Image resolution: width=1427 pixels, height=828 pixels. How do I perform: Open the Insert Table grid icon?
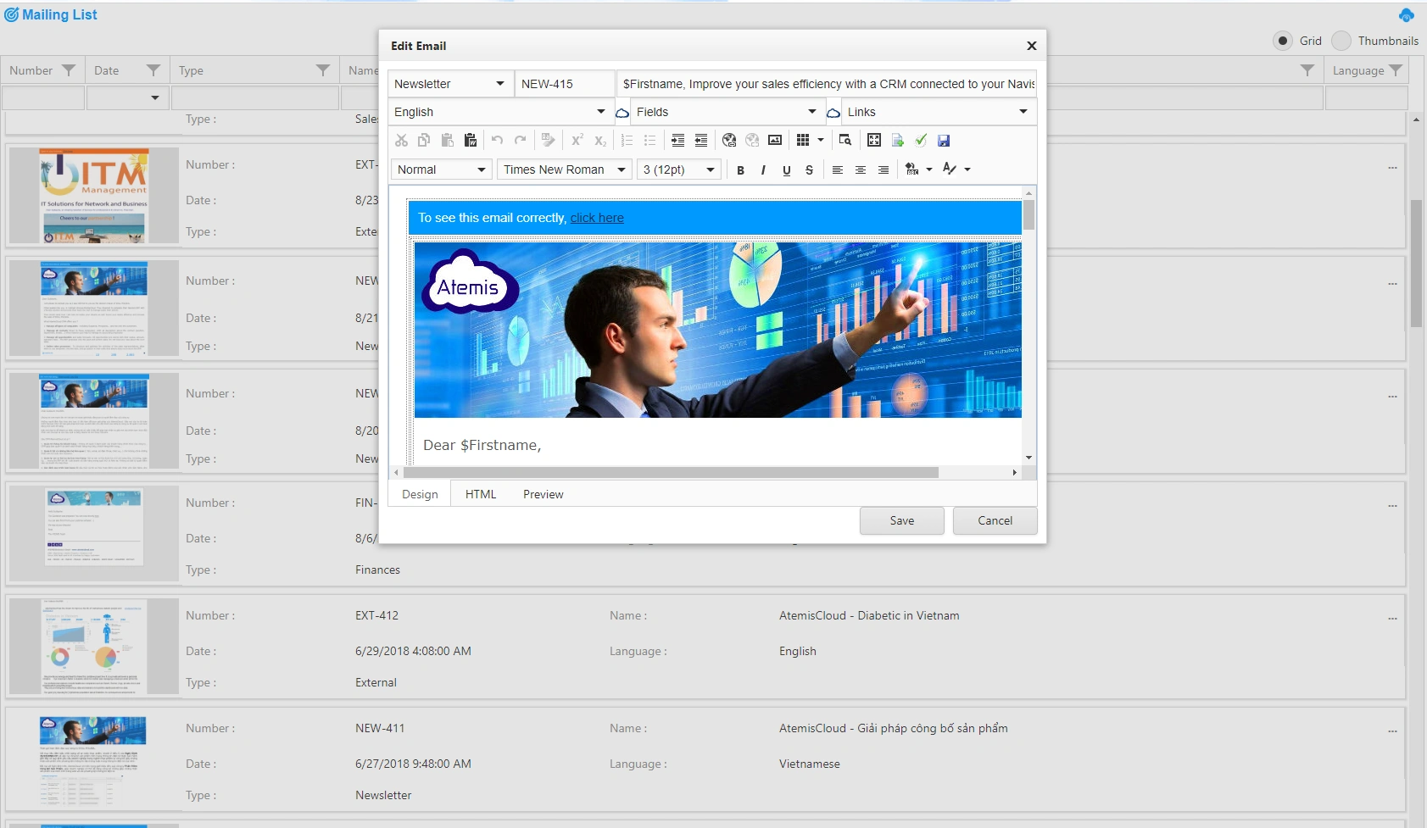pos(803,141)
